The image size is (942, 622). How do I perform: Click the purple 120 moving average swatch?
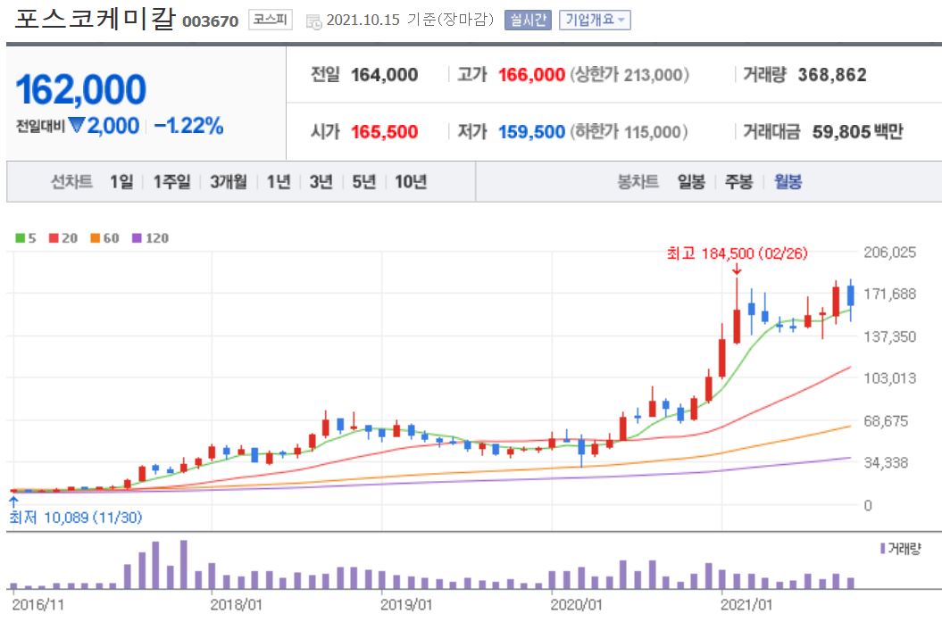pos(137,238)
